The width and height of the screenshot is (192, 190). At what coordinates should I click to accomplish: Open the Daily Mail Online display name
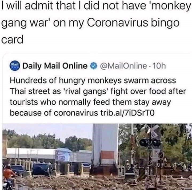55,66
